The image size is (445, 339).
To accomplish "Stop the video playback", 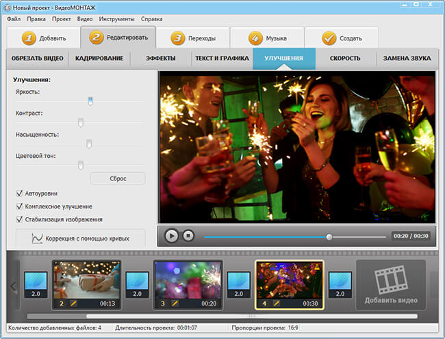I will click(188, 236).
